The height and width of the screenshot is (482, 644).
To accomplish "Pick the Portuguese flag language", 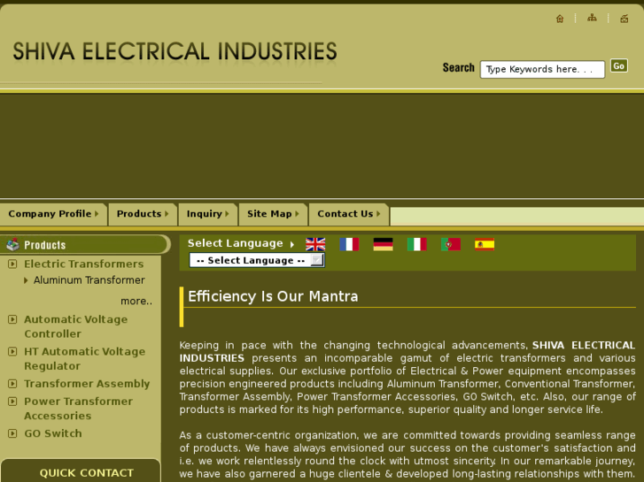I will click(451, 244).
